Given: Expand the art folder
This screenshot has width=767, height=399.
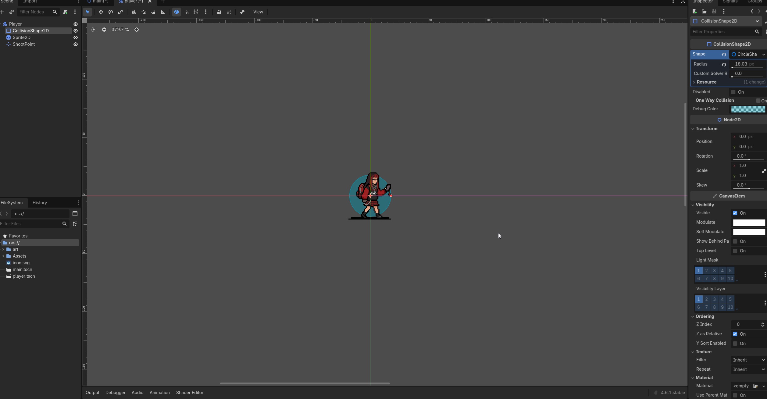Looking at the screenshot, I should 3,249.
